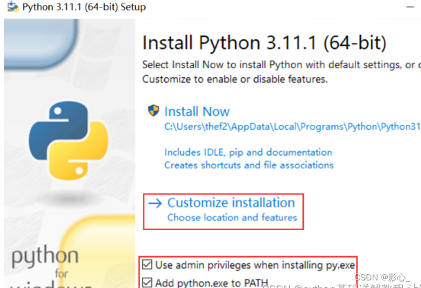Click the UAC shield icon beside Install Now
The width and height of the screenshot is (421, 288).
154,110
